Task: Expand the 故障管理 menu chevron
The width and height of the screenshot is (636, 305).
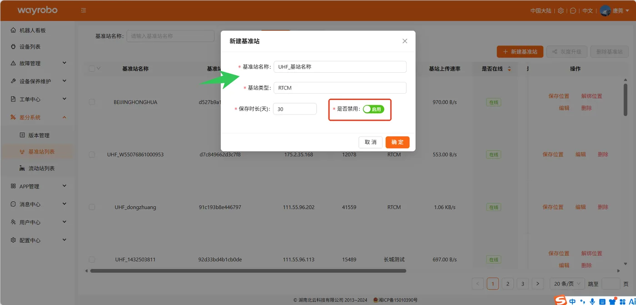Action: tap(64, 63)
